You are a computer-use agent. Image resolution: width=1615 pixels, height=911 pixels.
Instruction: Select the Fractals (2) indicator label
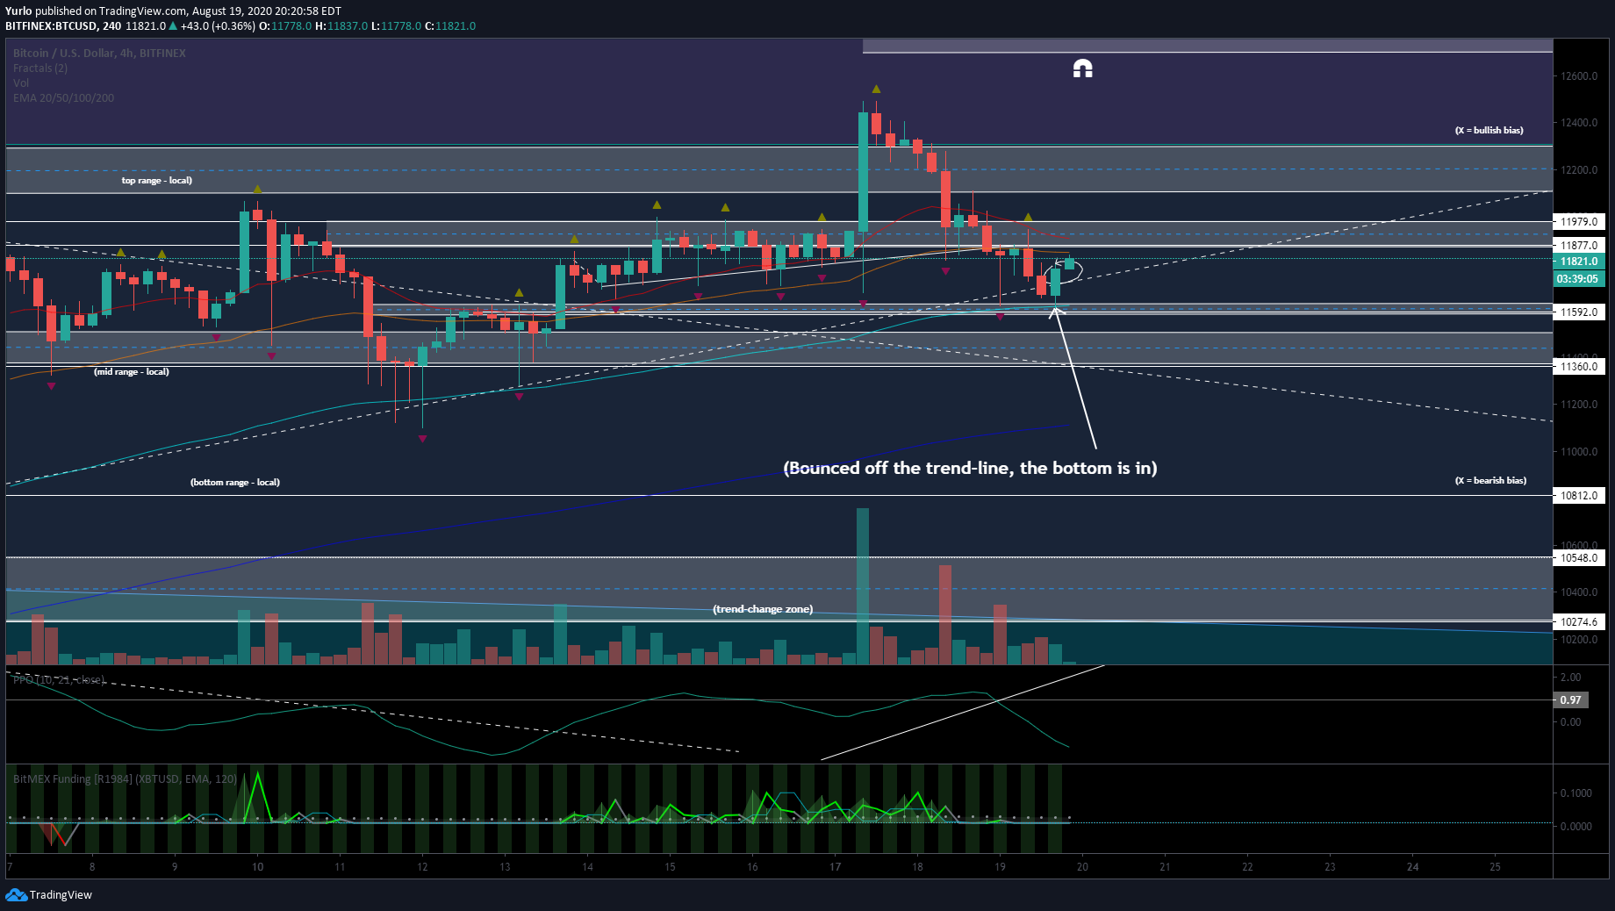pyautogui.click(x=40, y=68)
